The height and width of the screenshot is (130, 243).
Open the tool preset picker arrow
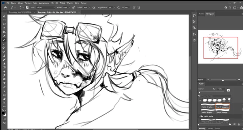tap(15, 8)
